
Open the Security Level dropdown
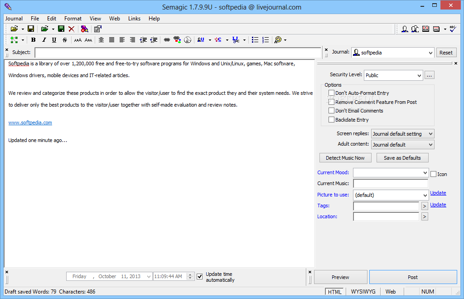tap(393, 75)
